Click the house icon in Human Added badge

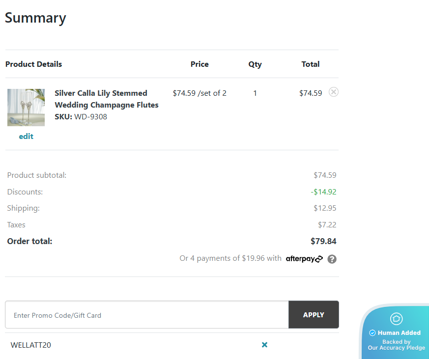tap(396, 319)
